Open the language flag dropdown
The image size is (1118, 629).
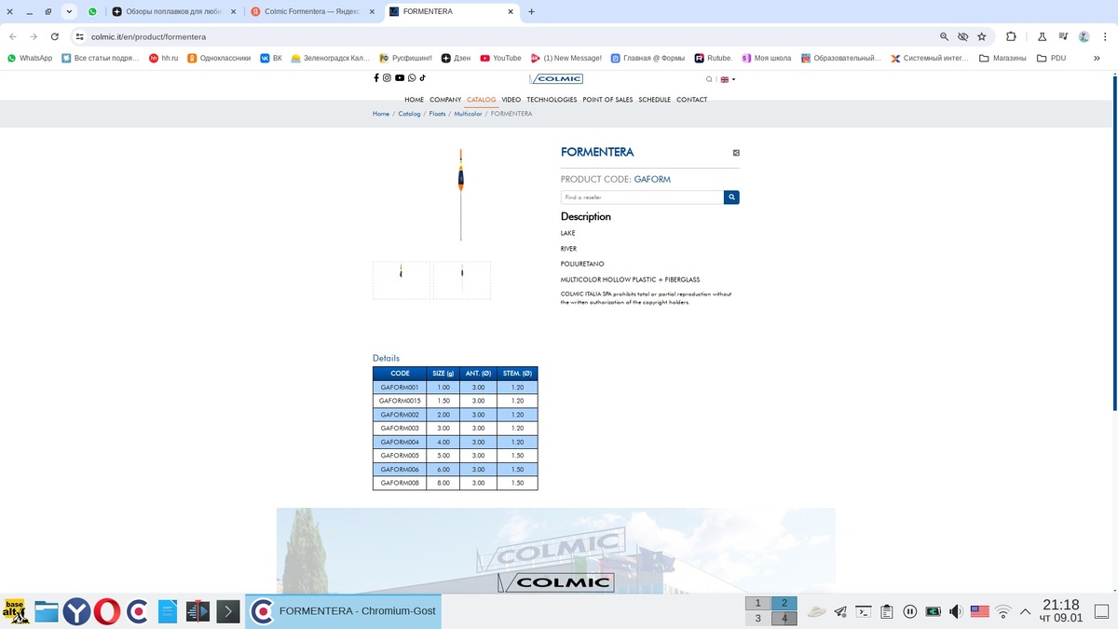(x=728, y=79)
